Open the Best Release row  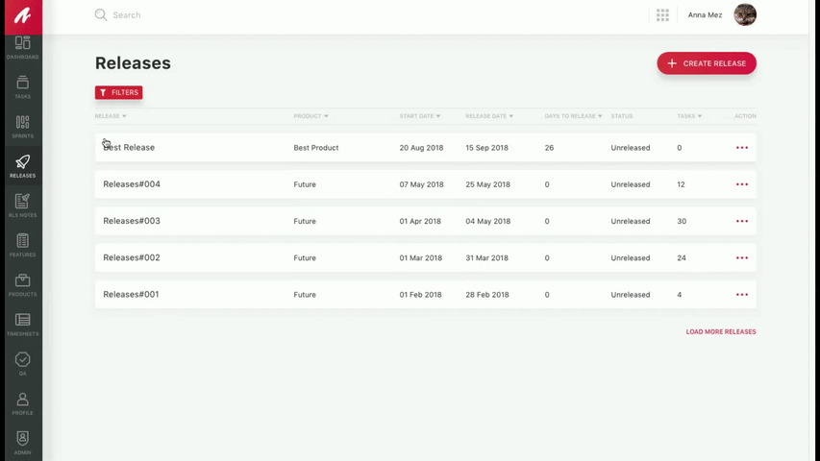point(425,147)
